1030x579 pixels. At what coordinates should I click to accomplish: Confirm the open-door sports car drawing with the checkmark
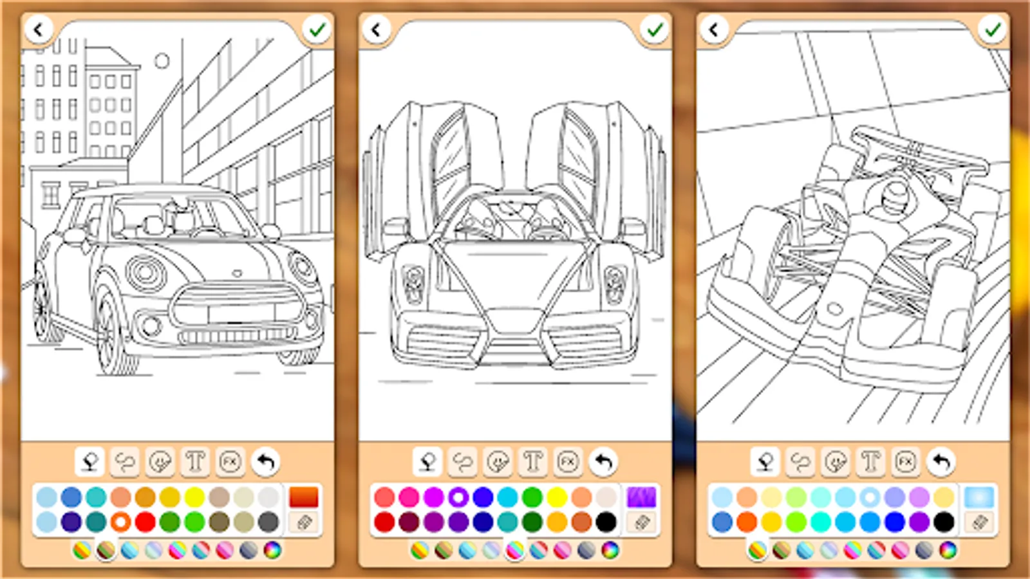tap(655, 30)
